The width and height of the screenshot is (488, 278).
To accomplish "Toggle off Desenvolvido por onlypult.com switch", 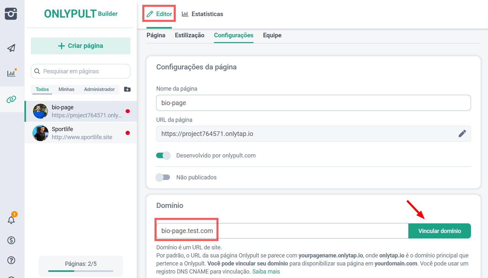I will tap(163, 156).
